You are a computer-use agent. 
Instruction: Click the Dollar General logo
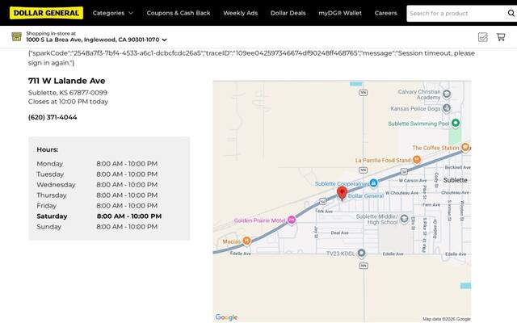[x=46, y=13]
